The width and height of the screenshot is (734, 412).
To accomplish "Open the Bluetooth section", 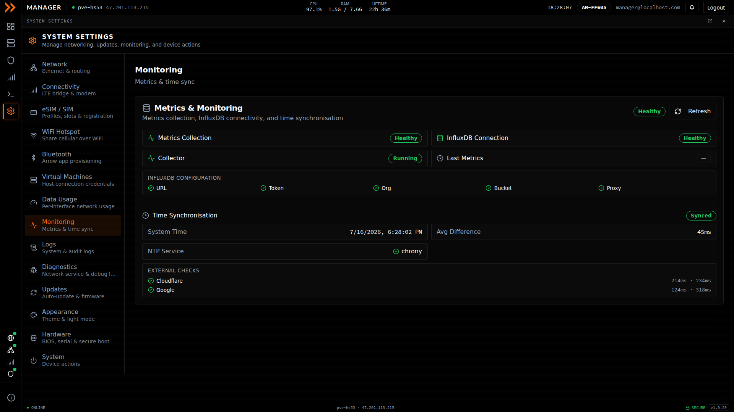I will [73, 158].
